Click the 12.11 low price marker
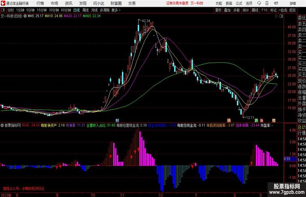This screenshot has height=197, width=306. coord(250,118)
